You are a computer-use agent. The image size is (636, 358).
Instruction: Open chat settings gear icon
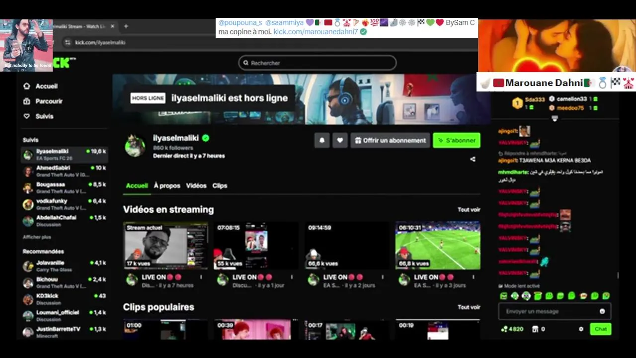[x=581, y=329]
